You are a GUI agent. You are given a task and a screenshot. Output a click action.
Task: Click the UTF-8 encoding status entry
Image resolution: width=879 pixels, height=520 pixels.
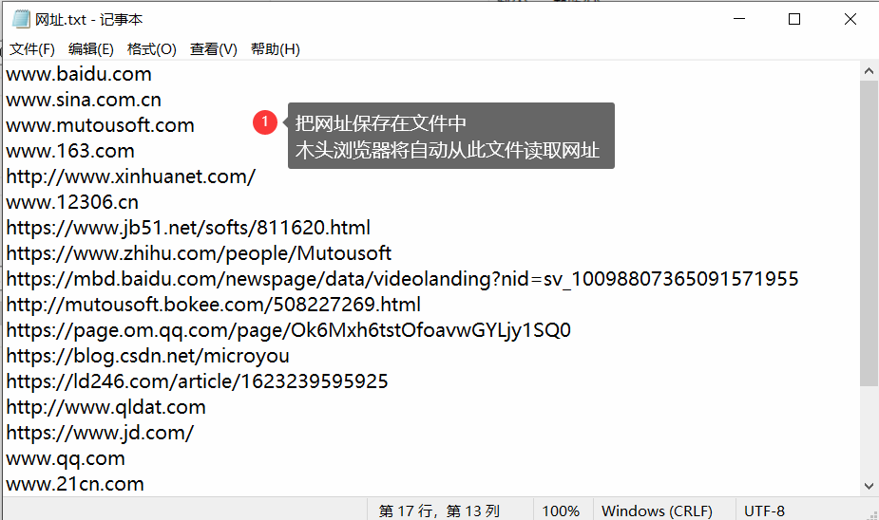click(x=764, y=511)
